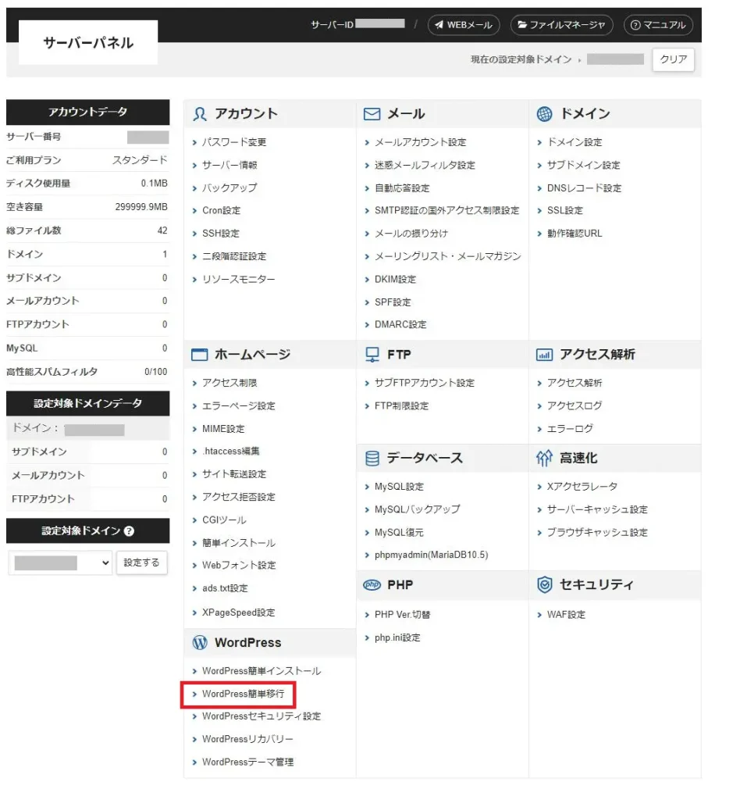The image size is (733, 800).
Task: Click the database cylinder icon
Action: pos(372,459)
